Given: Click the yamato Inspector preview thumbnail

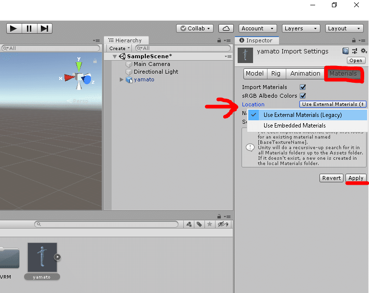Looking at the screenshot, I should (x=245, y=55).
